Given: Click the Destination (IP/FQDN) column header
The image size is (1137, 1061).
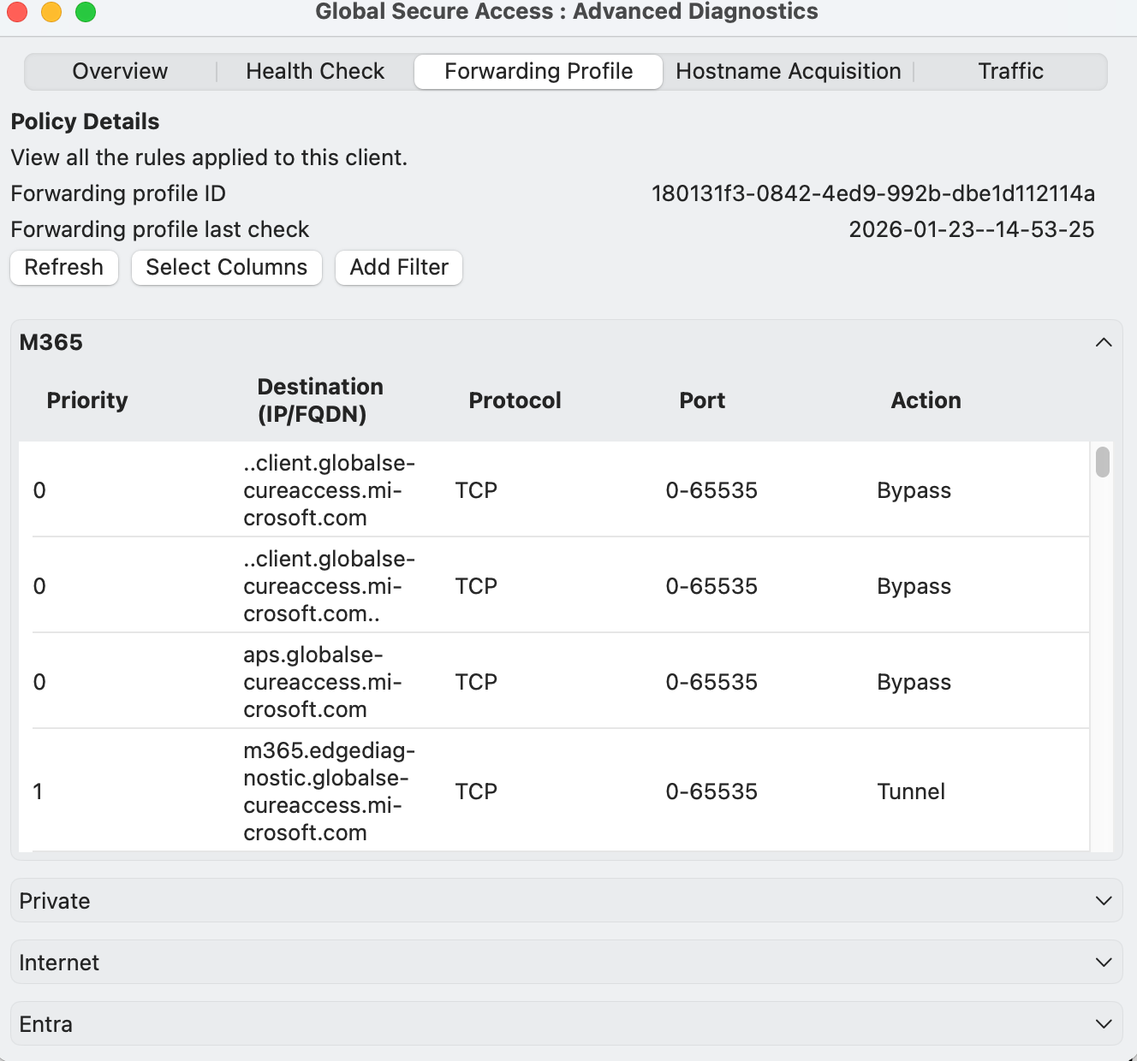Looking at the screenshot, I should [320, 400].
